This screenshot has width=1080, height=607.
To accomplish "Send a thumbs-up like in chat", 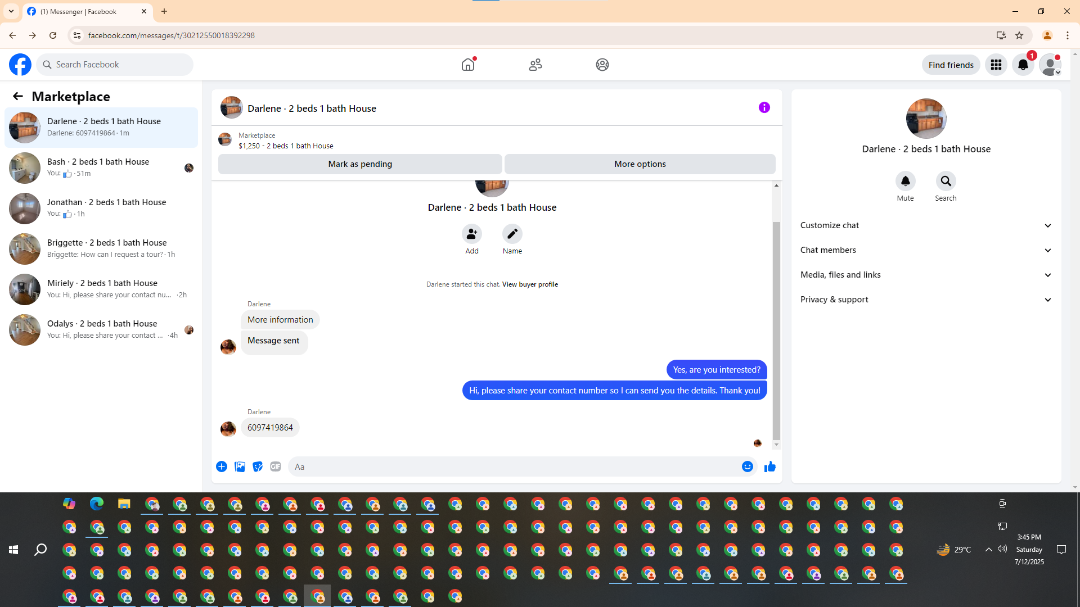I will [x=769, y=466].
